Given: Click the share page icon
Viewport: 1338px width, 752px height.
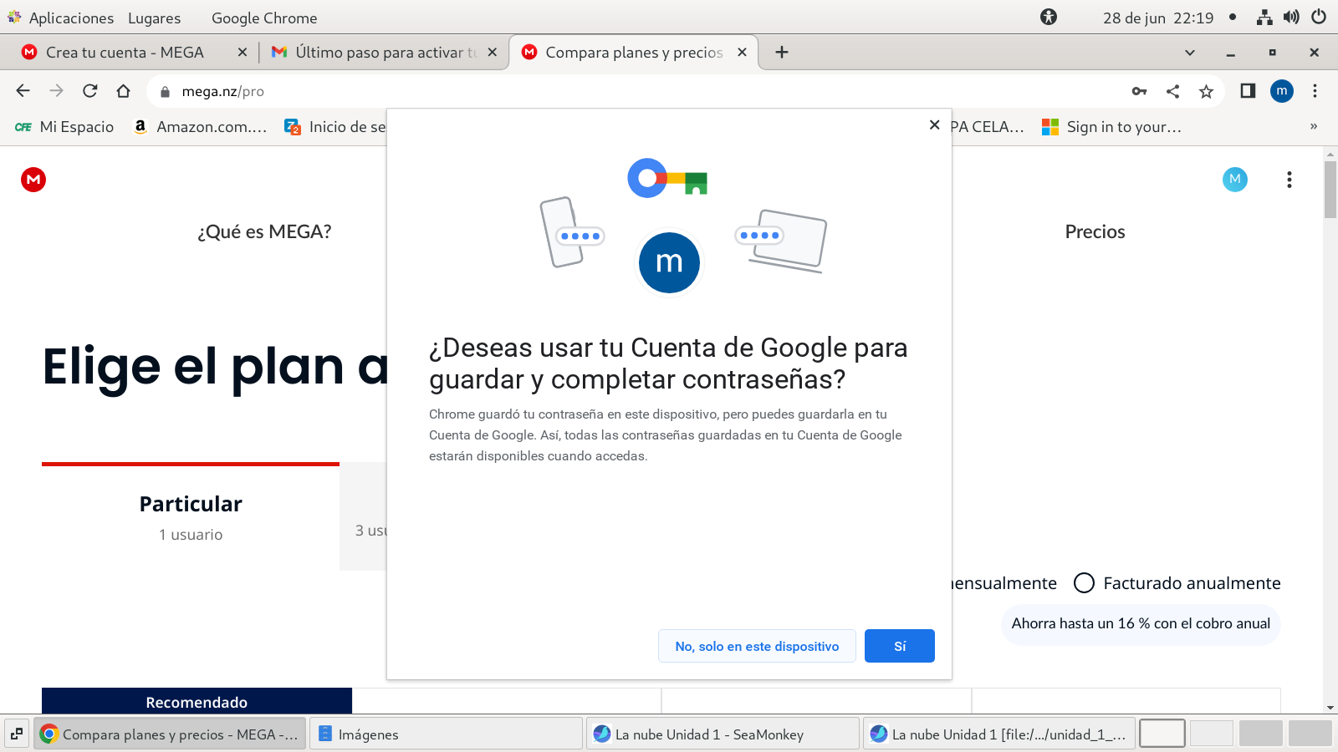Looking at the screenshot, I should tap(1172, 91).
